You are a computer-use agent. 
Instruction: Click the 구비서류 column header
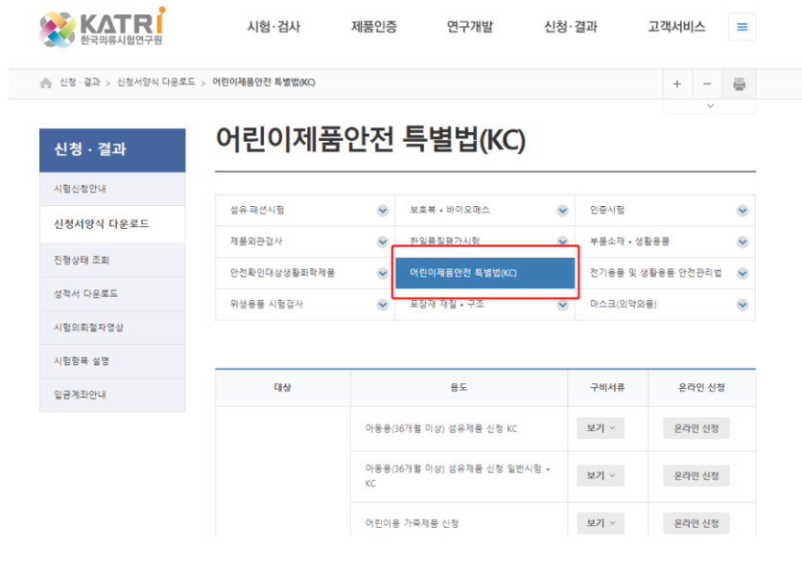point(607,387)
